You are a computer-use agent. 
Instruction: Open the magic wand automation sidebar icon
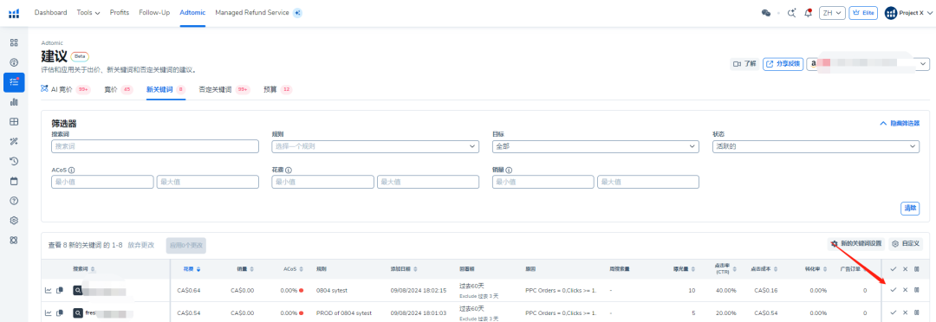tap(15, 141)
